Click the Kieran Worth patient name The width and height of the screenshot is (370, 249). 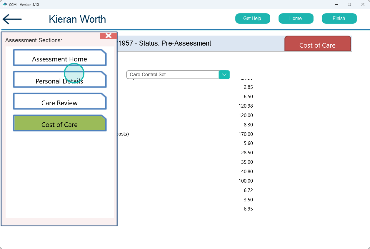point(77,19)
